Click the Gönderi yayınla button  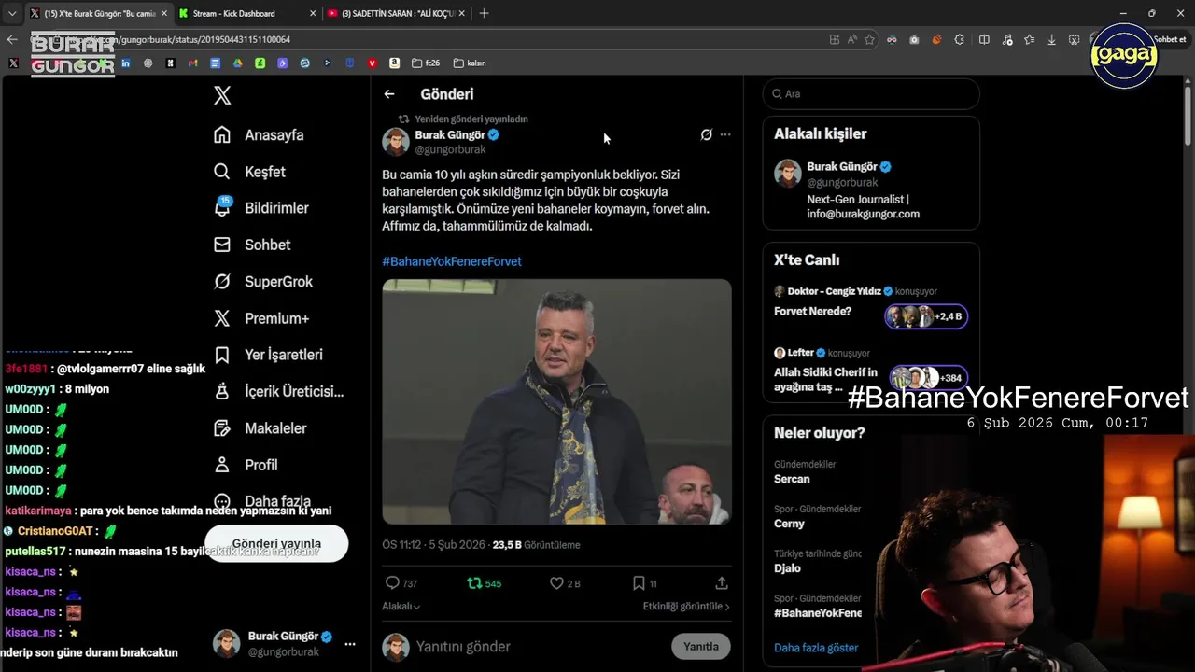point(276,543)
